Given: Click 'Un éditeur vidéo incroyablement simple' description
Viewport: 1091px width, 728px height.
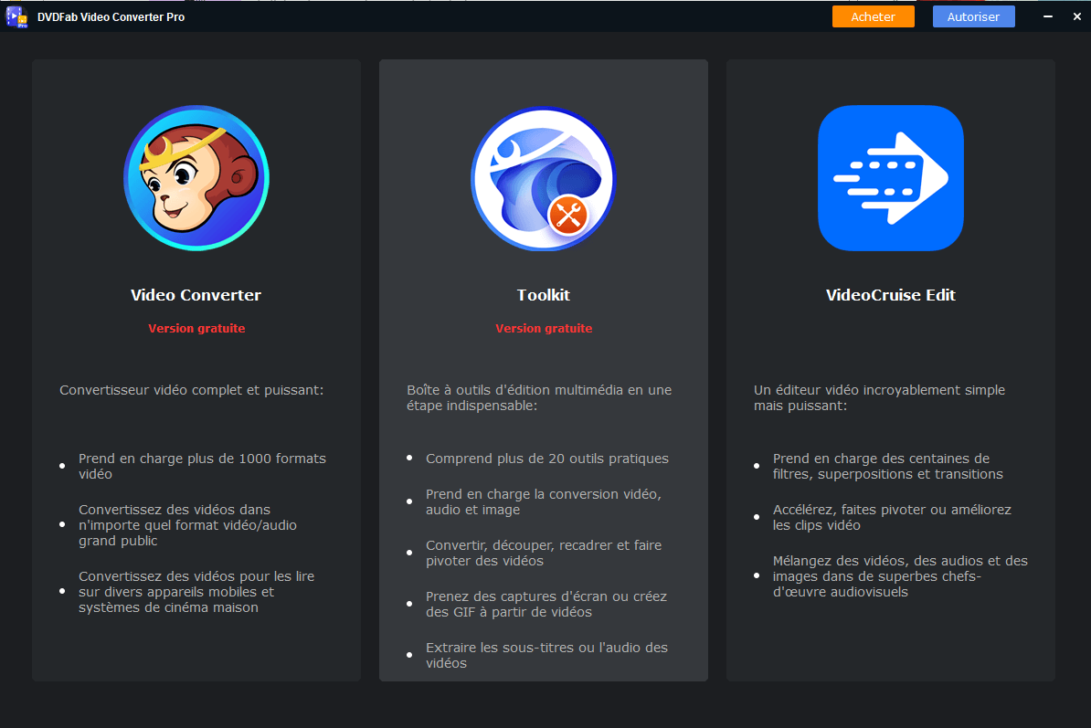Looking at the screenshot, I should [x=880, y=397].
